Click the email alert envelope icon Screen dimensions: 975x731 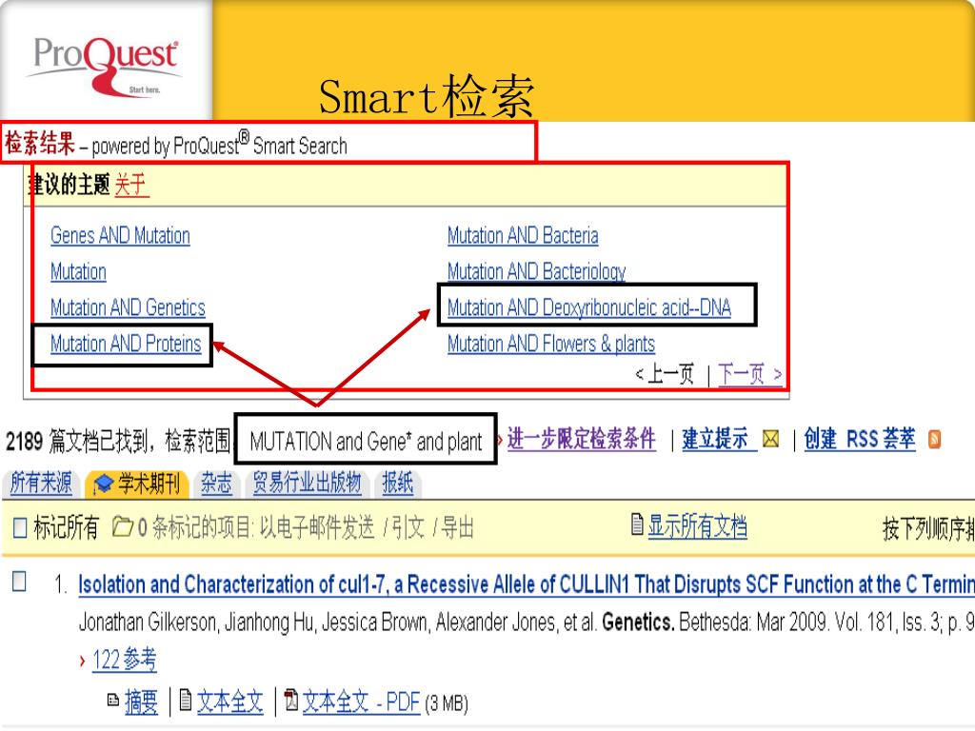click(771, 440)
